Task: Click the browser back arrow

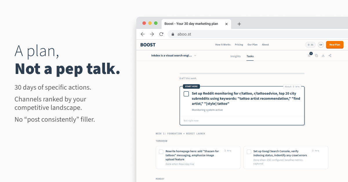Action: [x=143, y=34]
